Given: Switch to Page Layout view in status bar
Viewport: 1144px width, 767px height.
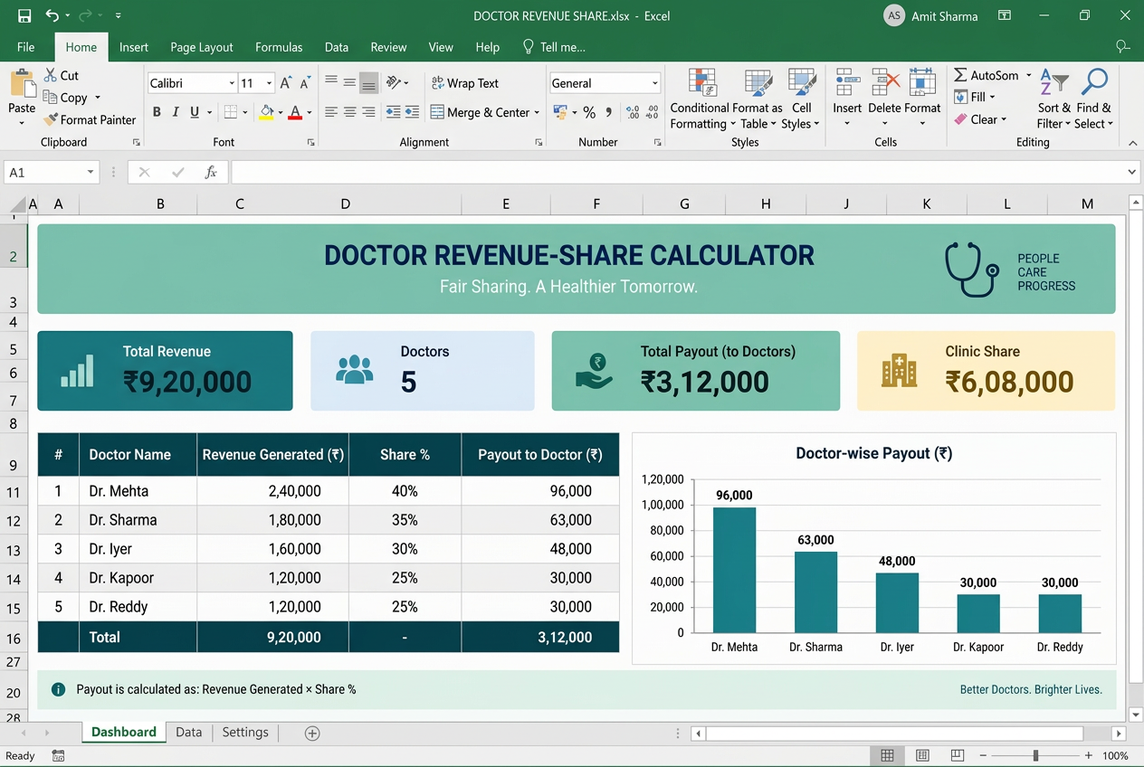Looking at the screenshot, I should (922, 755).
